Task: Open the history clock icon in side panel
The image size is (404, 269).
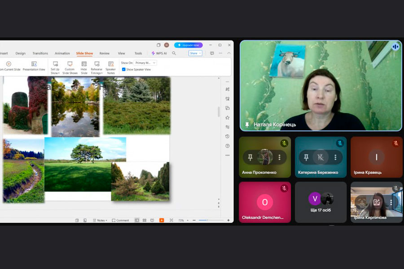Action: [227, 136]
